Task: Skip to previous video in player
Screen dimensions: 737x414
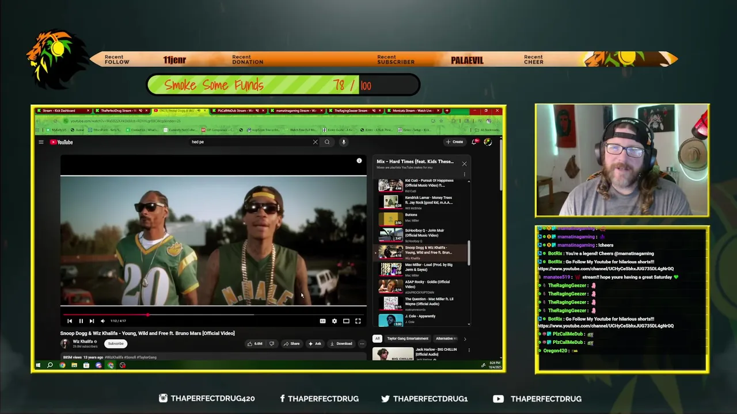Action: (x=70, y=321)
